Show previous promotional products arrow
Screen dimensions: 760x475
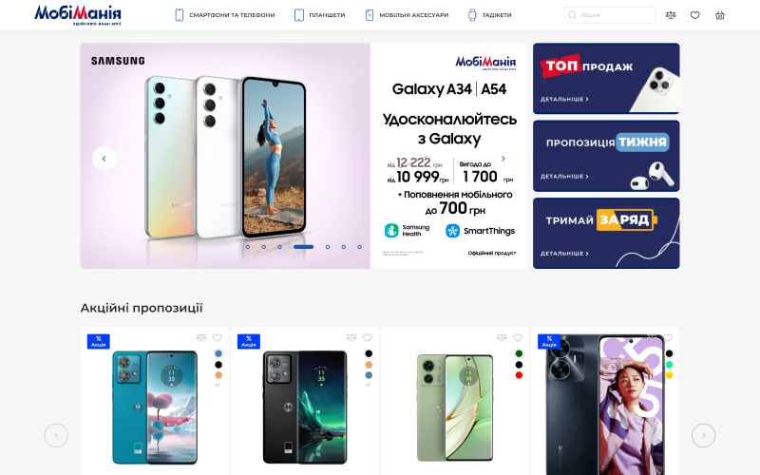coord(56,435)
